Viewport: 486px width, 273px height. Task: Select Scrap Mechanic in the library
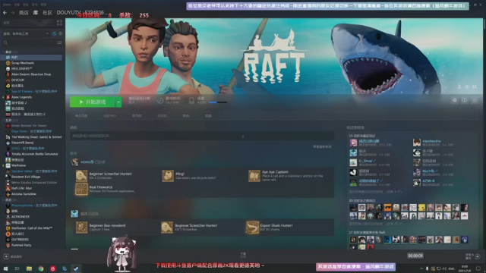click(x=23, y=63)
